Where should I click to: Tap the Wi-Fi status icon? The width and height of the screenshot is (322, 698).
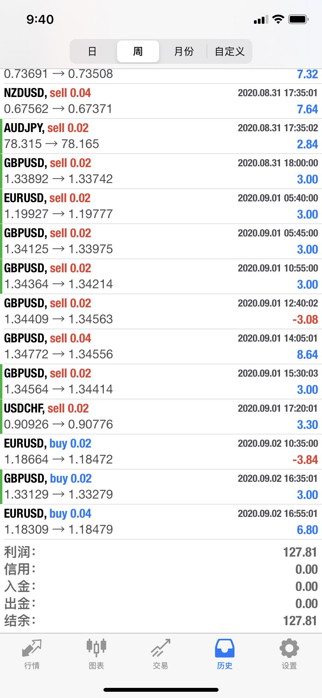click(x=278, y=19)
